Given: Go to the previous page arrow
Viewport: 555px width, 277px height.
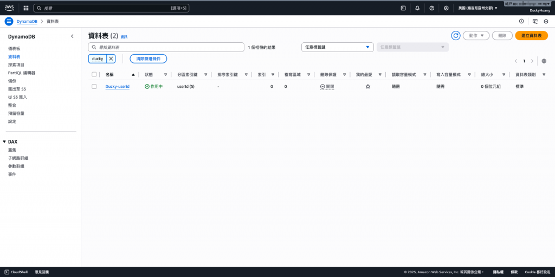Looking at the screenshot, I should [516, 61].
